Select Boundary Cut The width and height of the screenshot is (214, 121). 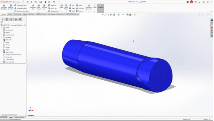pos(53,11)
